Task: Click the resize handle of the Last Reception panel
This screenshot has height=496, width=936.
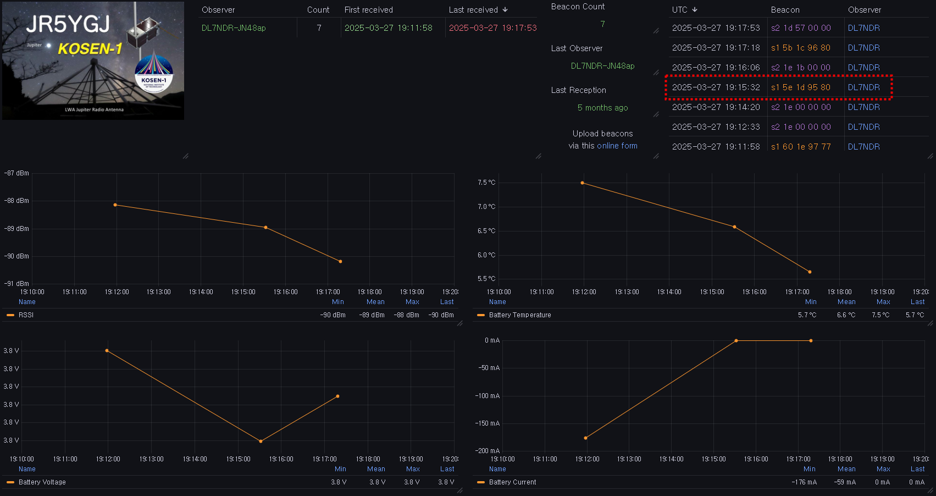Action: click(x=656, y=114)
